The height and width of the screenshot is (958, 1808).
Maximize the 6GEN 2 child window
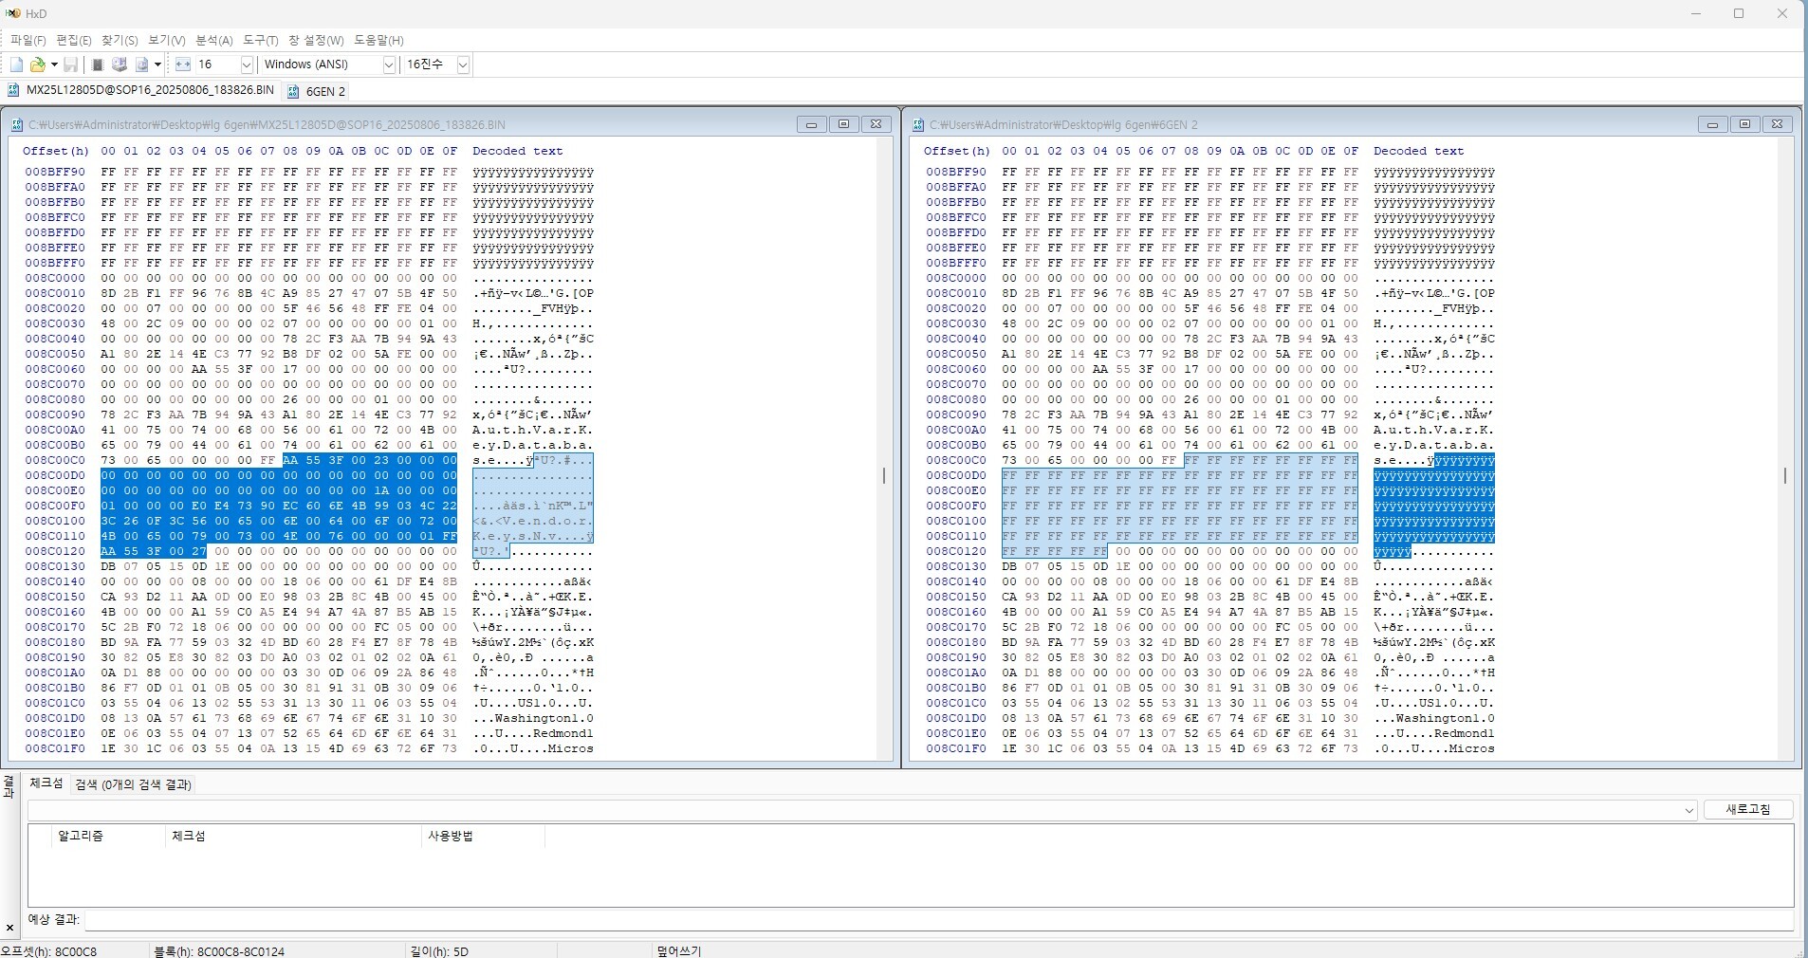(1744, 124)
